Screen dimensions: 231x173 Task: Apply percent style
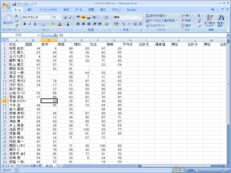[x=124, y=24]
